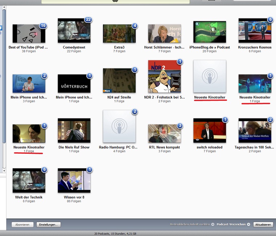The image size is (276, 236).
Task: Click the 2 badge on Tagesschau artwork
Action: [x=270, y=120]
